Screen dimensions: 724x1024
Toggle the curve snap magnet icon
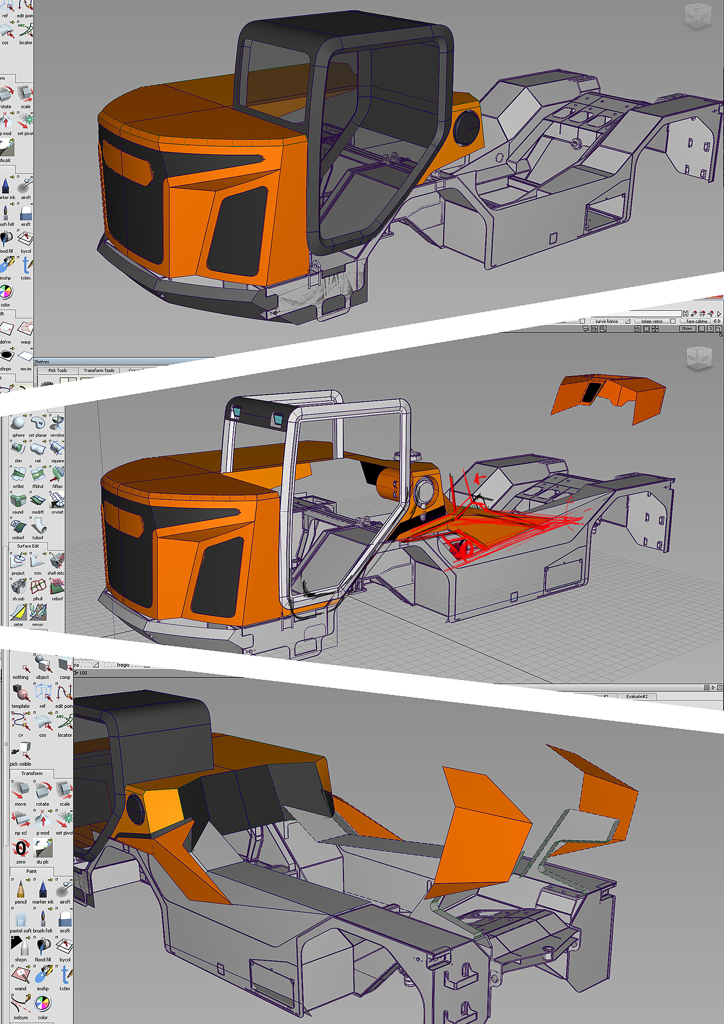click(711, 313)
